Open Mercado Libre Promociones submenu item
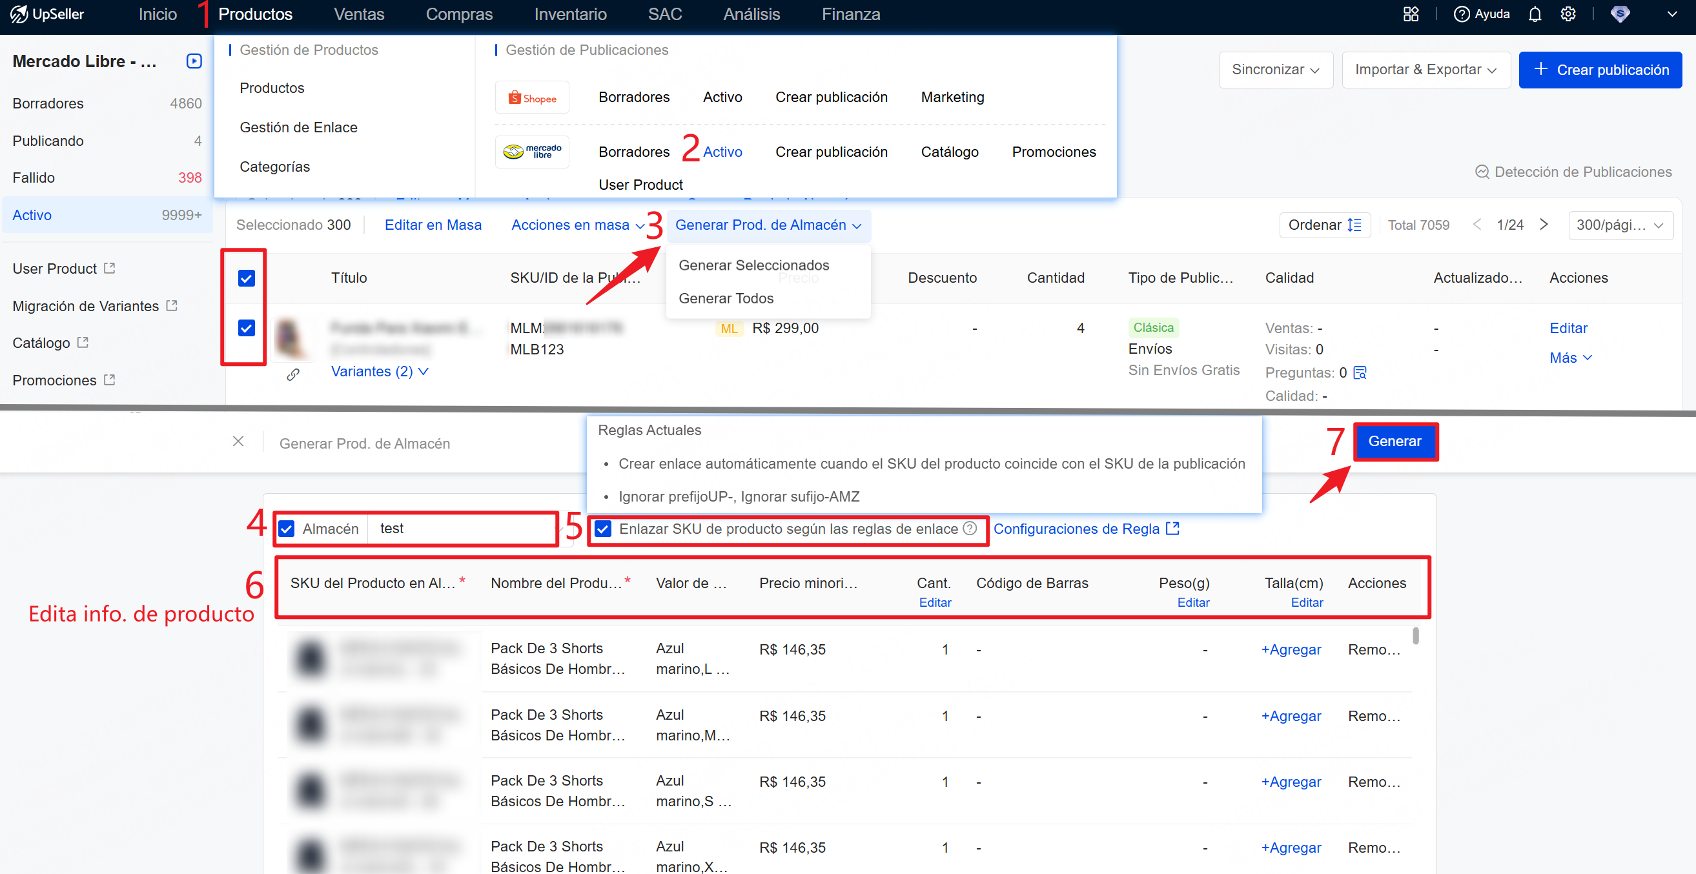Viewport: 1696px width, 874px height. point(1054,152)
